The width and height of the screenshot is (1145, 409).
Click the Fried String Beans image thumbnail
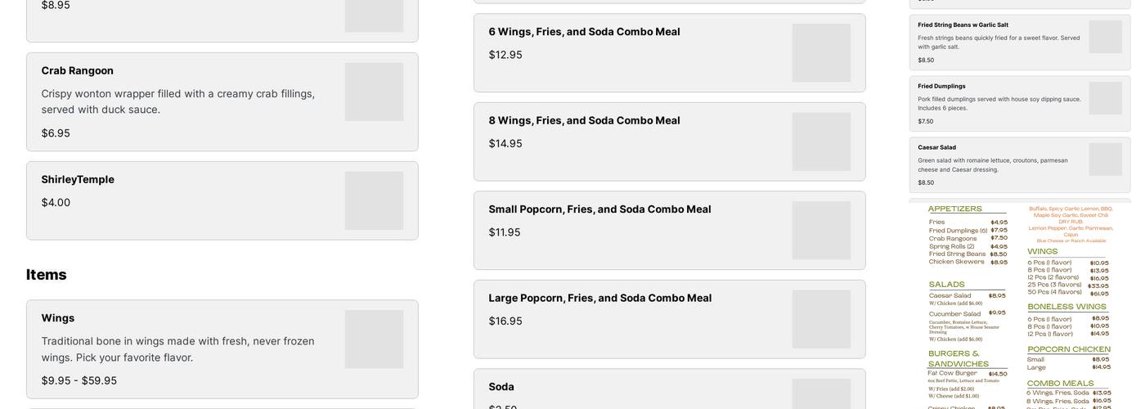(x=1105, y=37)
